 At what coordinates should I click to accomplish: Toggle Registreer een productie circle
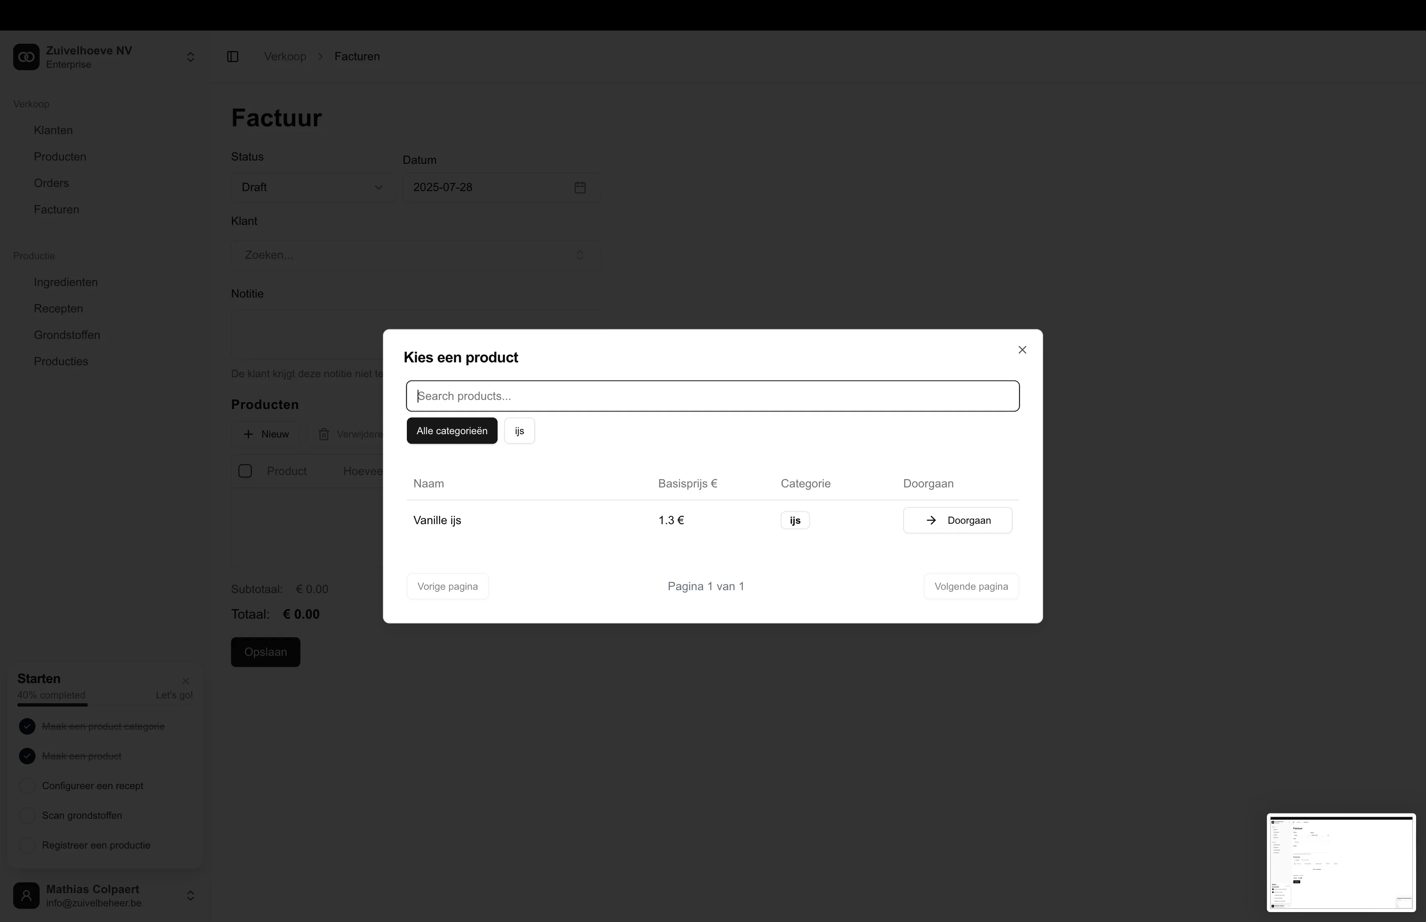27,845
